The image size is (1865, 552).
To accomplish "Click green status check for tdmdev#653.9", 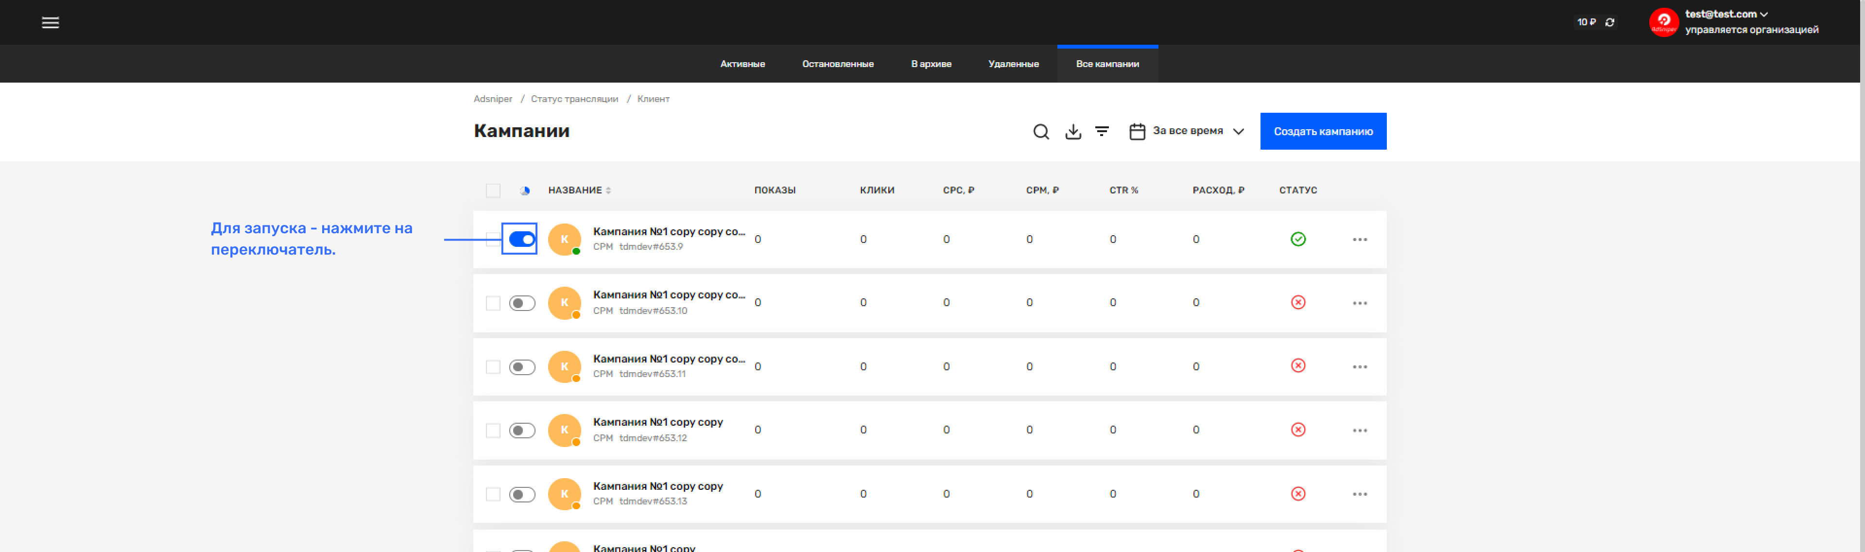I will [1297, 239].
